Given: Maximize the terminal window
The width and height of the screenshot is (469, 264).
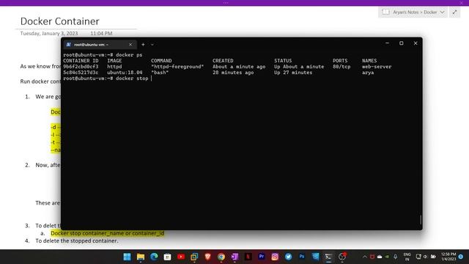Looking at the screenshot, I should click(x=402, y=43).
